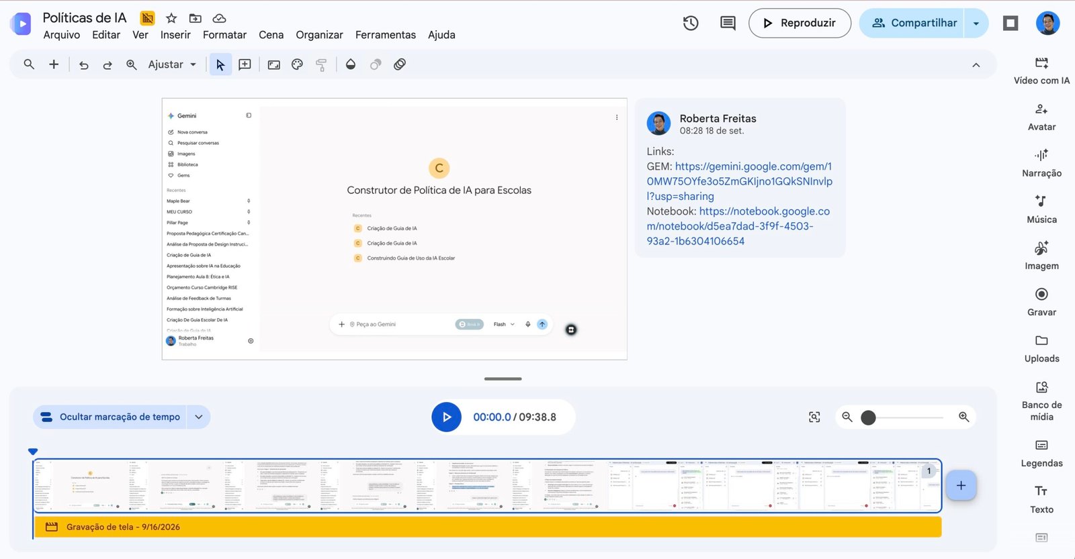
Task: Click the fit timeline to screen icon
Action: point(814,417)
